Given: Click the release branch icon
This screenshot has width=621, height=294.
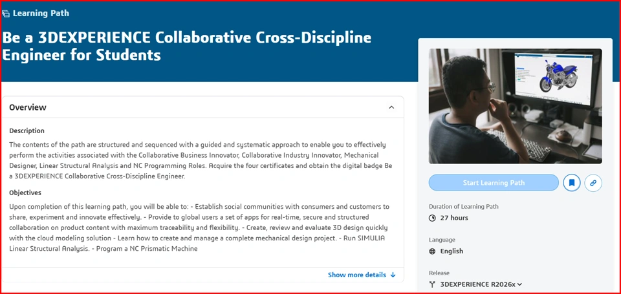Looking at the screenshot, I should point(433,284).
